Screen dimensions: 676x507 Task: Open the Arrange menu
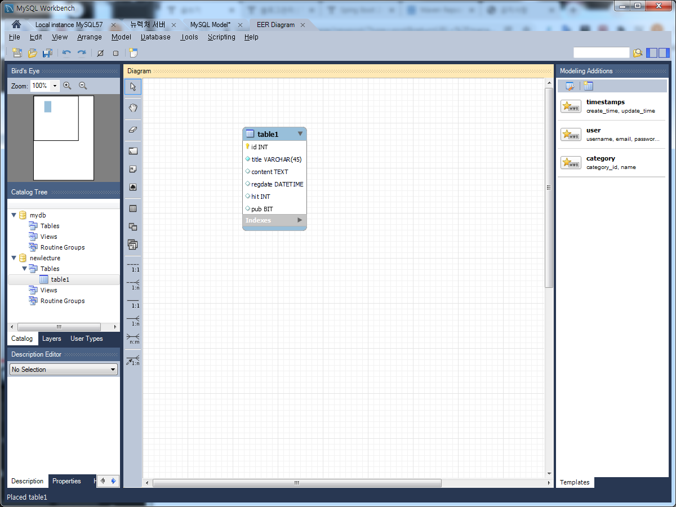90,37
